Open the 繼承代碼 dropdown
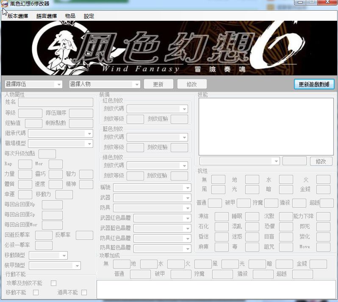The width and height of the screenshot is (338, 302). coord(61,133)
